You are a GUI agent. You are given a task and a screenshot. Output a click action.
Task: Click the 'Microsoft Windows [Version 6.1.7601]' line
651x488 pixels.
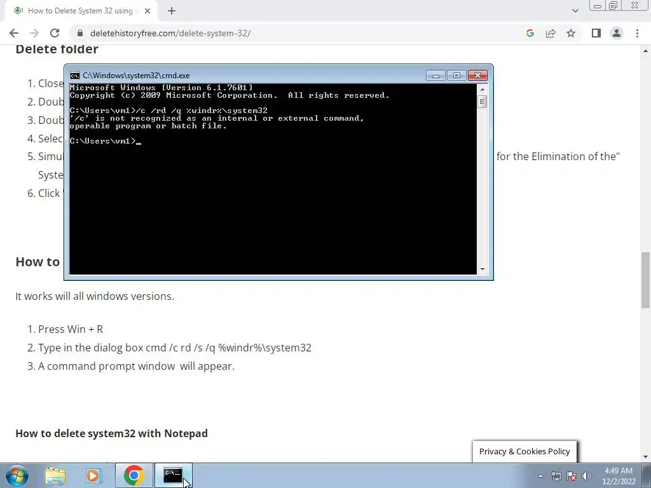coord(161,88)
